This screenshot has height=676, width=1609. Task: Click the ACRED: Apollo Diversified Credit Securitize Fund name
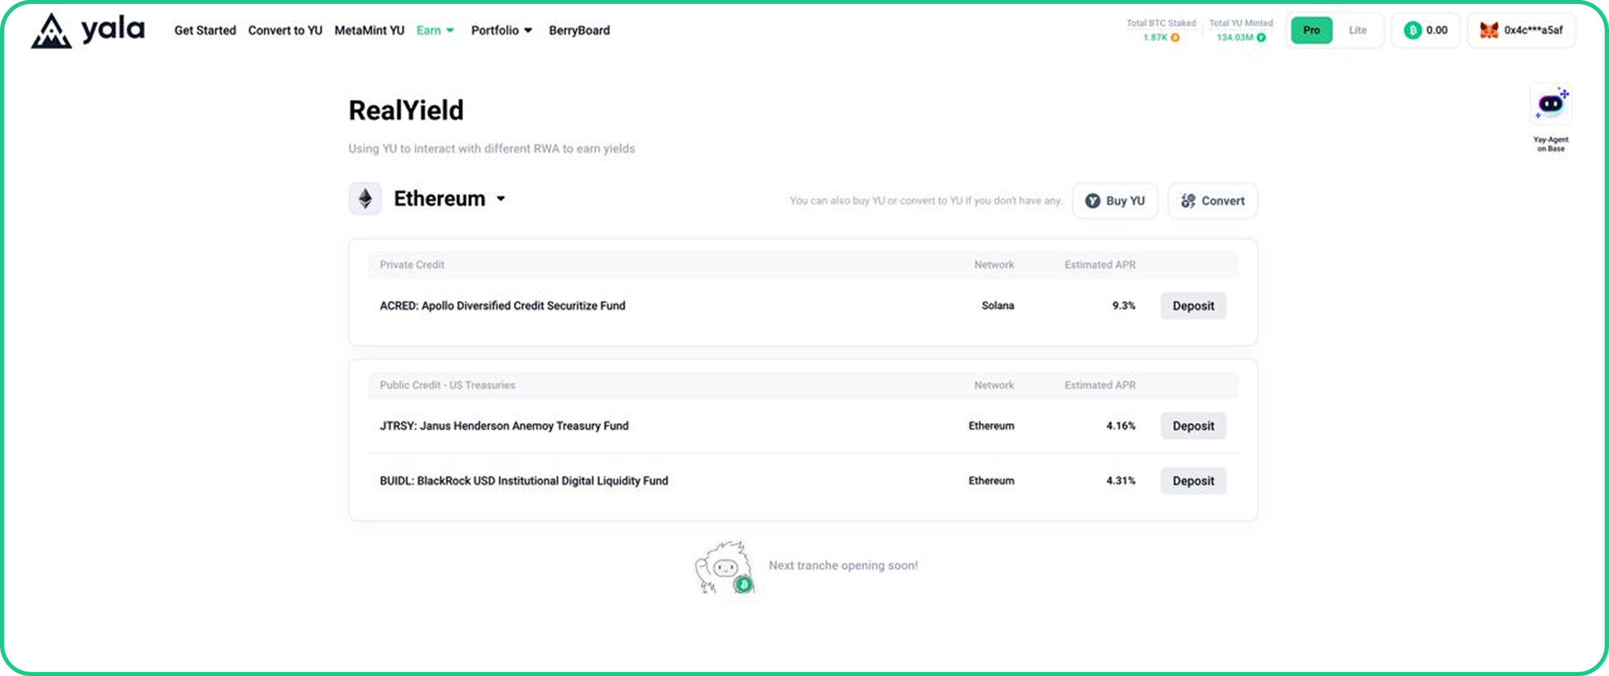point(502,306)
